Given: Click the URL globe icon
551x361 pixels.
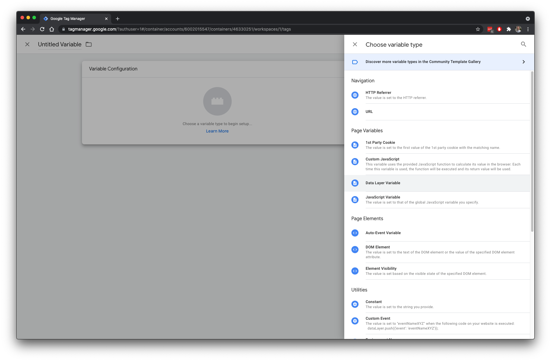Looking at the screenshot, I should point(355,112).
